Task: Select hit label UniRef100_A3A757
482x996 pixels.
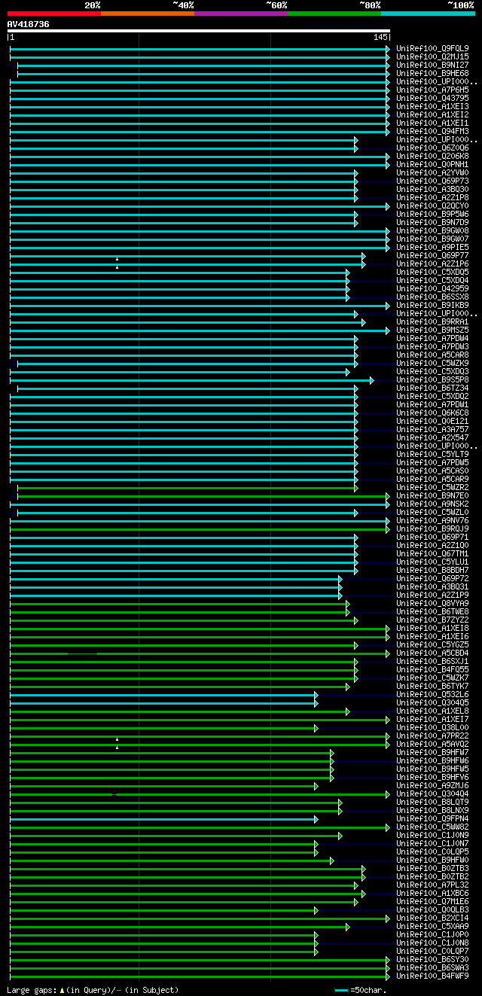Action: point(432,429)
